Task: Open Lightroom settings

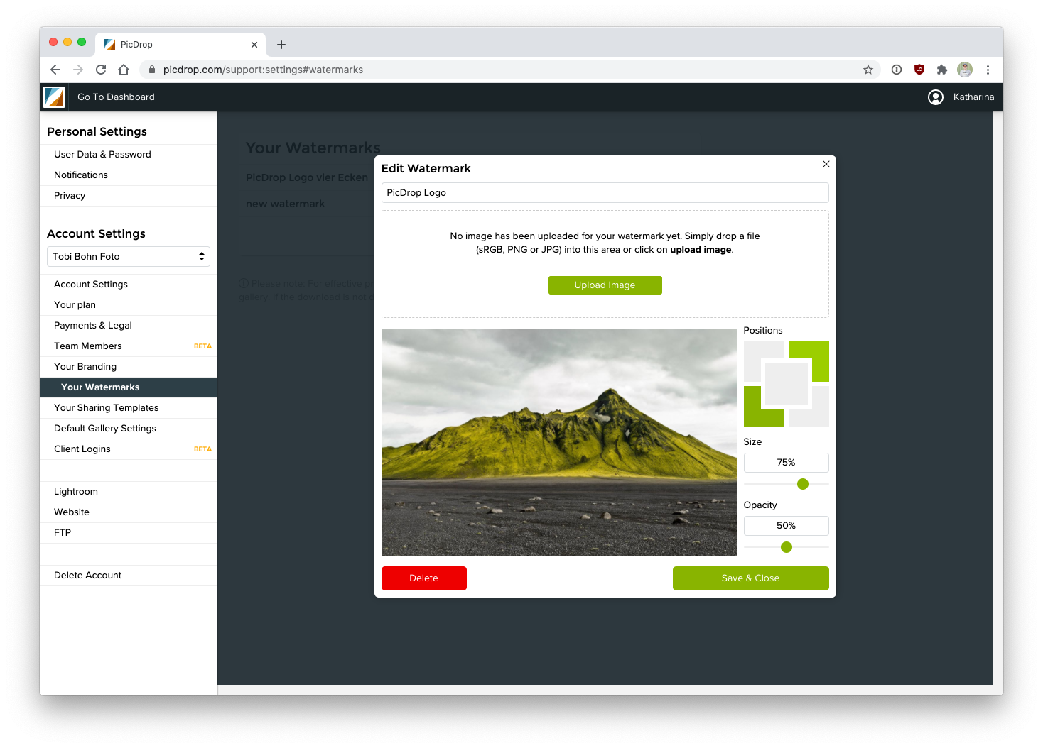Action: (129, 492)
